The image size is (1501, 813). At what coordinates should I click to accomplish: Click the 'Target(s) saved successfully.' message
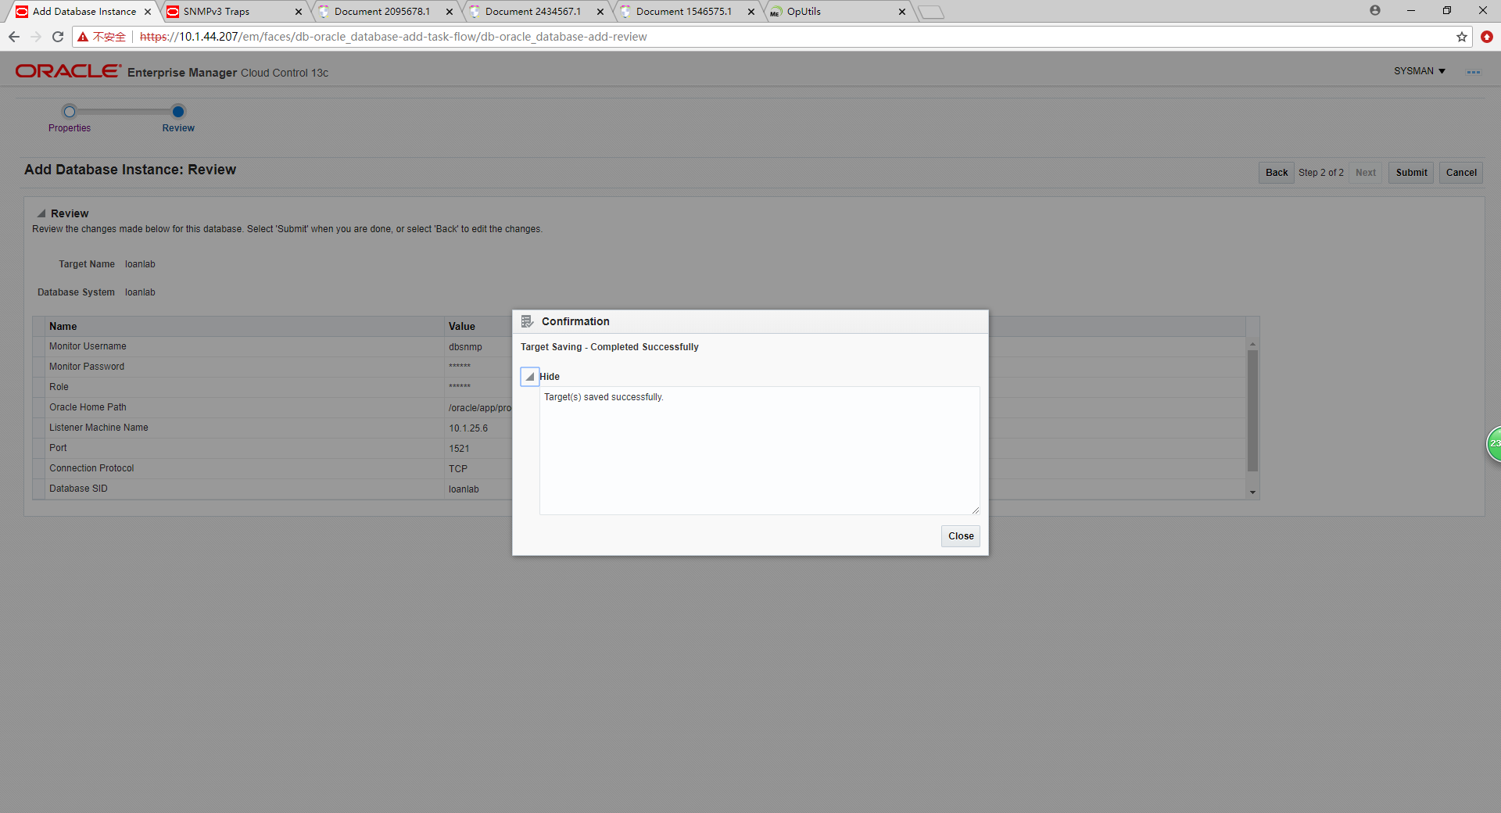[x=604, y=397]
